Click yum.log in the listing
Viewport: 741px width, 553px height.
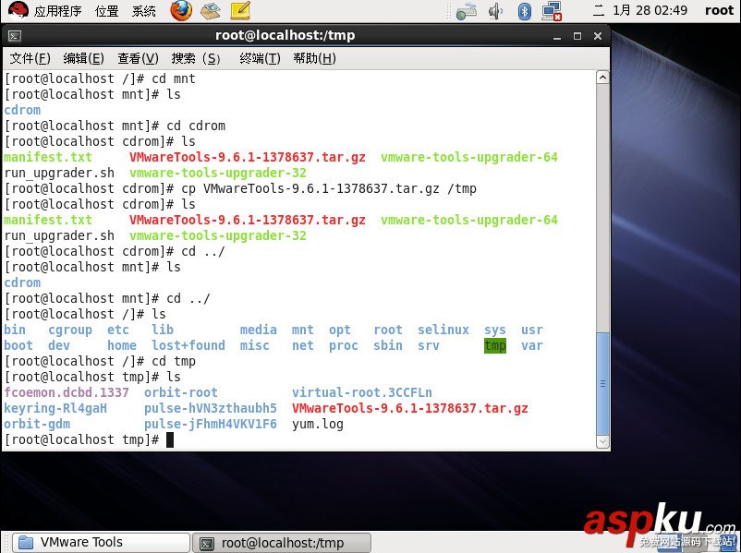coord(318,424)
